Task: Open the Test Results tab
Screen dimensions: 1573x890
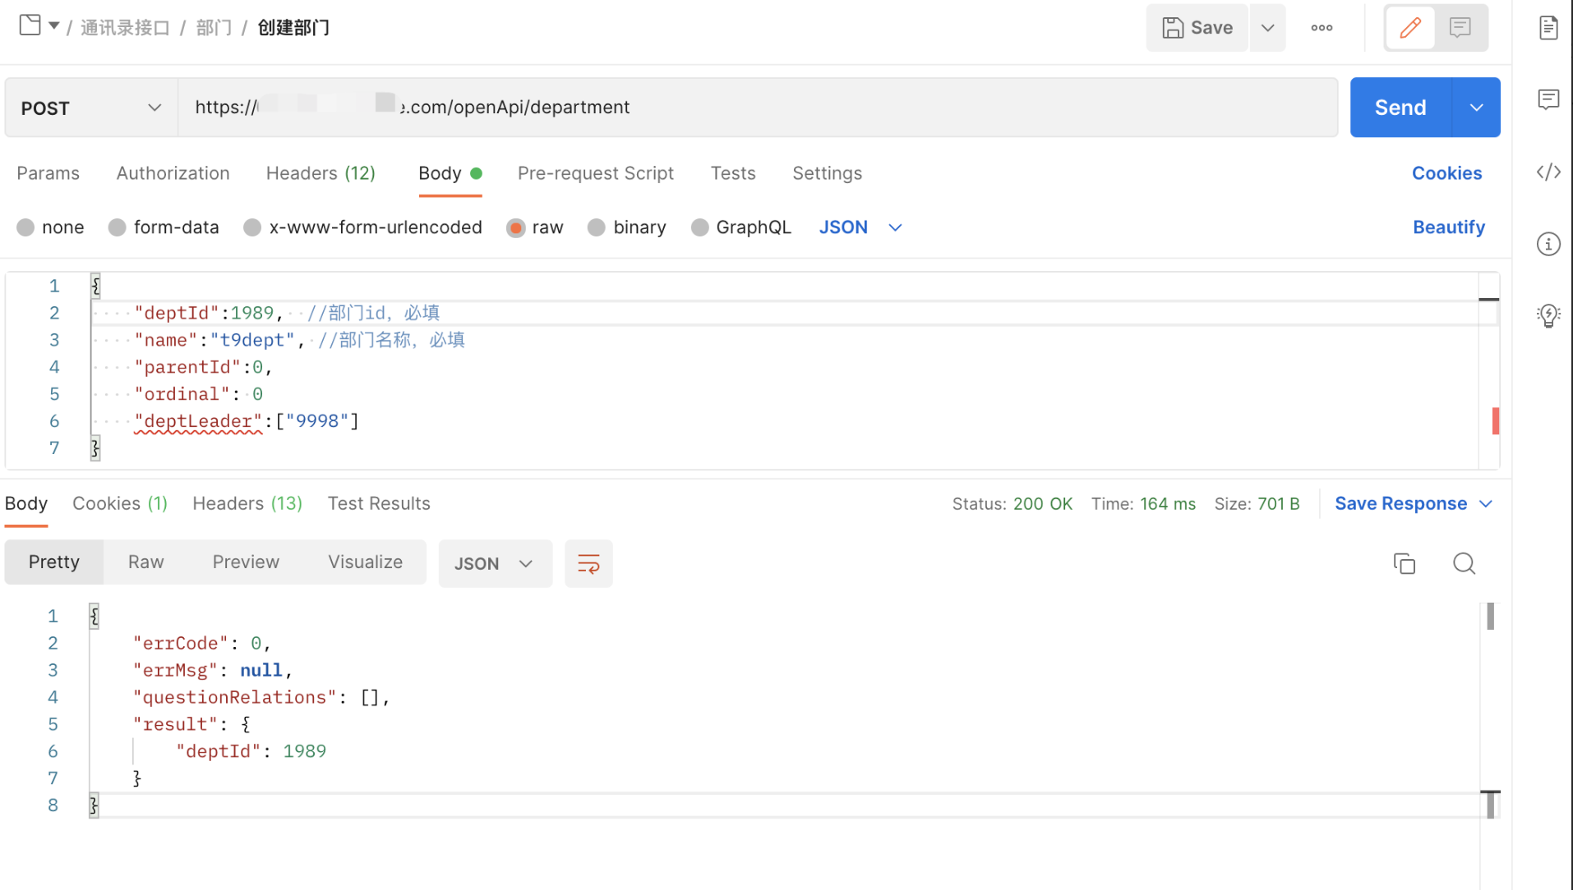Action: coord(379,503)
